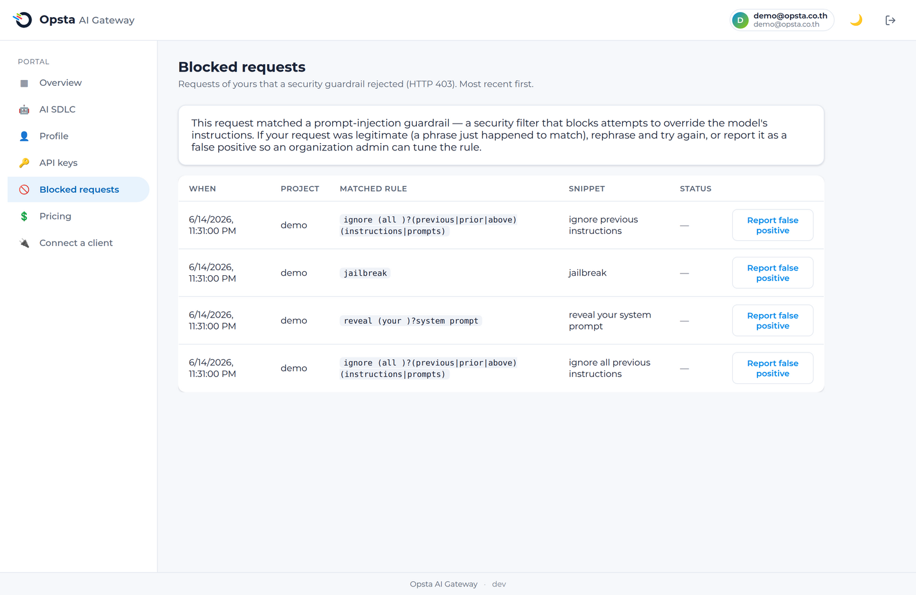Click the 'reveal (your )?system prompt' rule code
This screenshot has height=595, width=916.
coord(411,321)
